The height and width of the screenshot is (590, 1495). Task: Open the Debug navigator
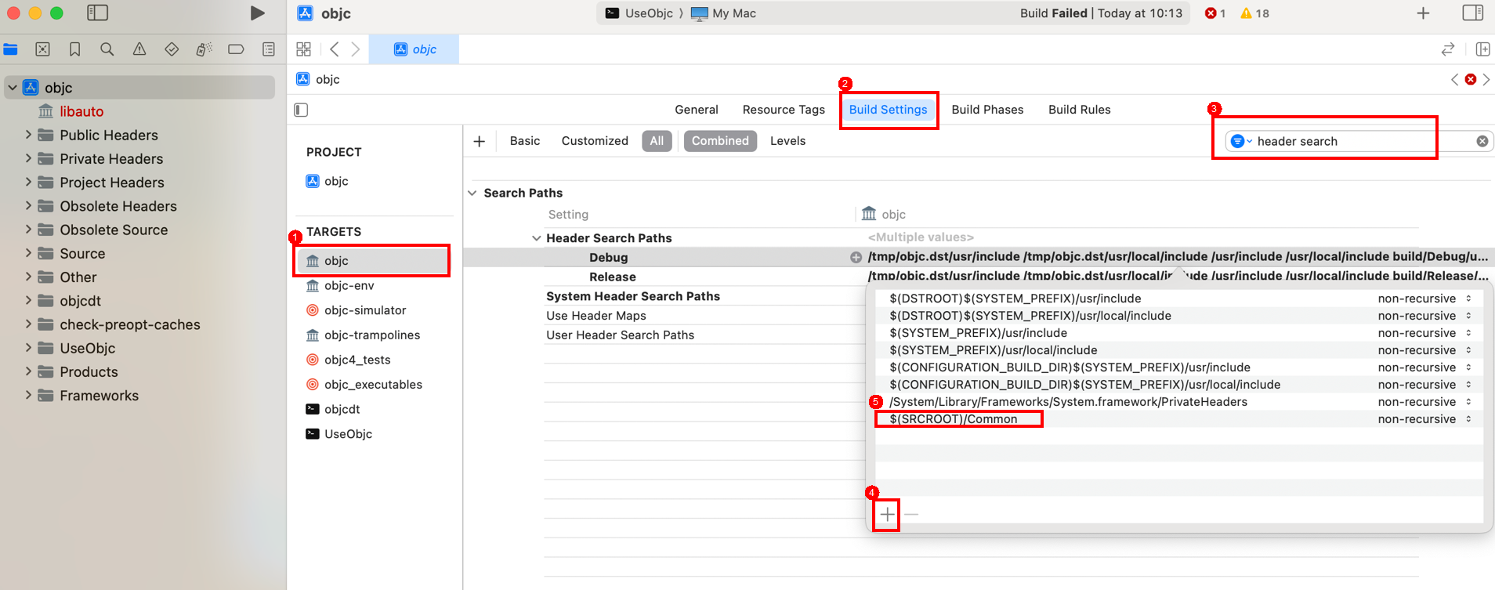204,49
